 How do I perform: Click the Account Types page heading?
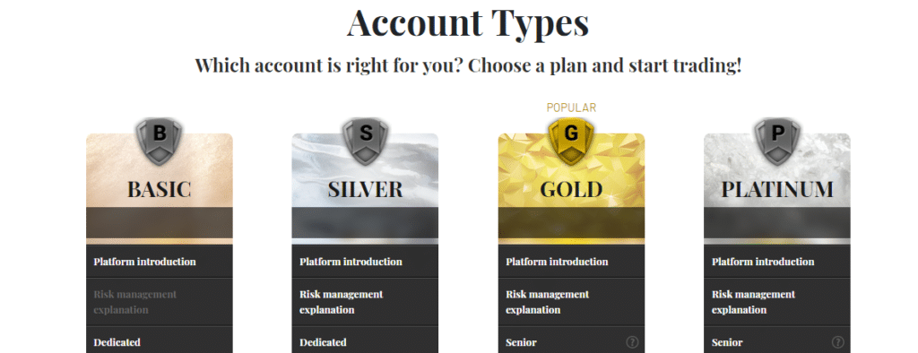468,22
